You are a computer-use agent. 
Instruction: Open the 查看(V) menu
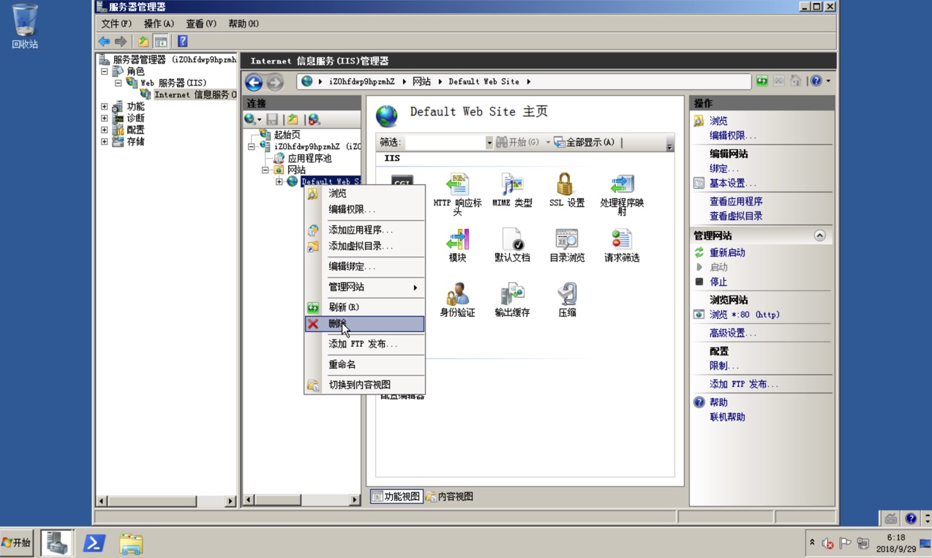pos(201,23)
